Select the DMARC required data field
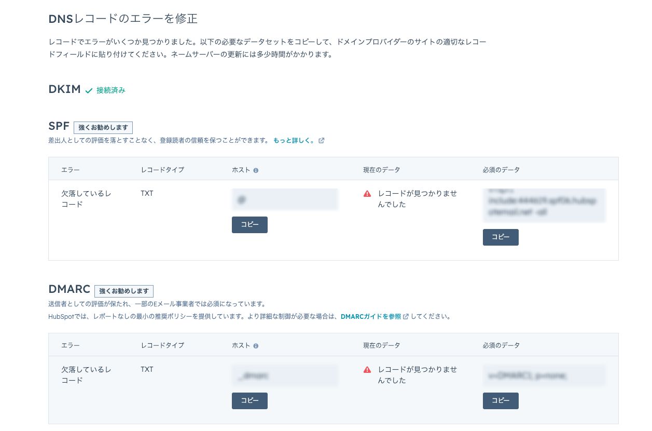The height and width of the screenshot is (431, 652). click(x=544, y=375)
